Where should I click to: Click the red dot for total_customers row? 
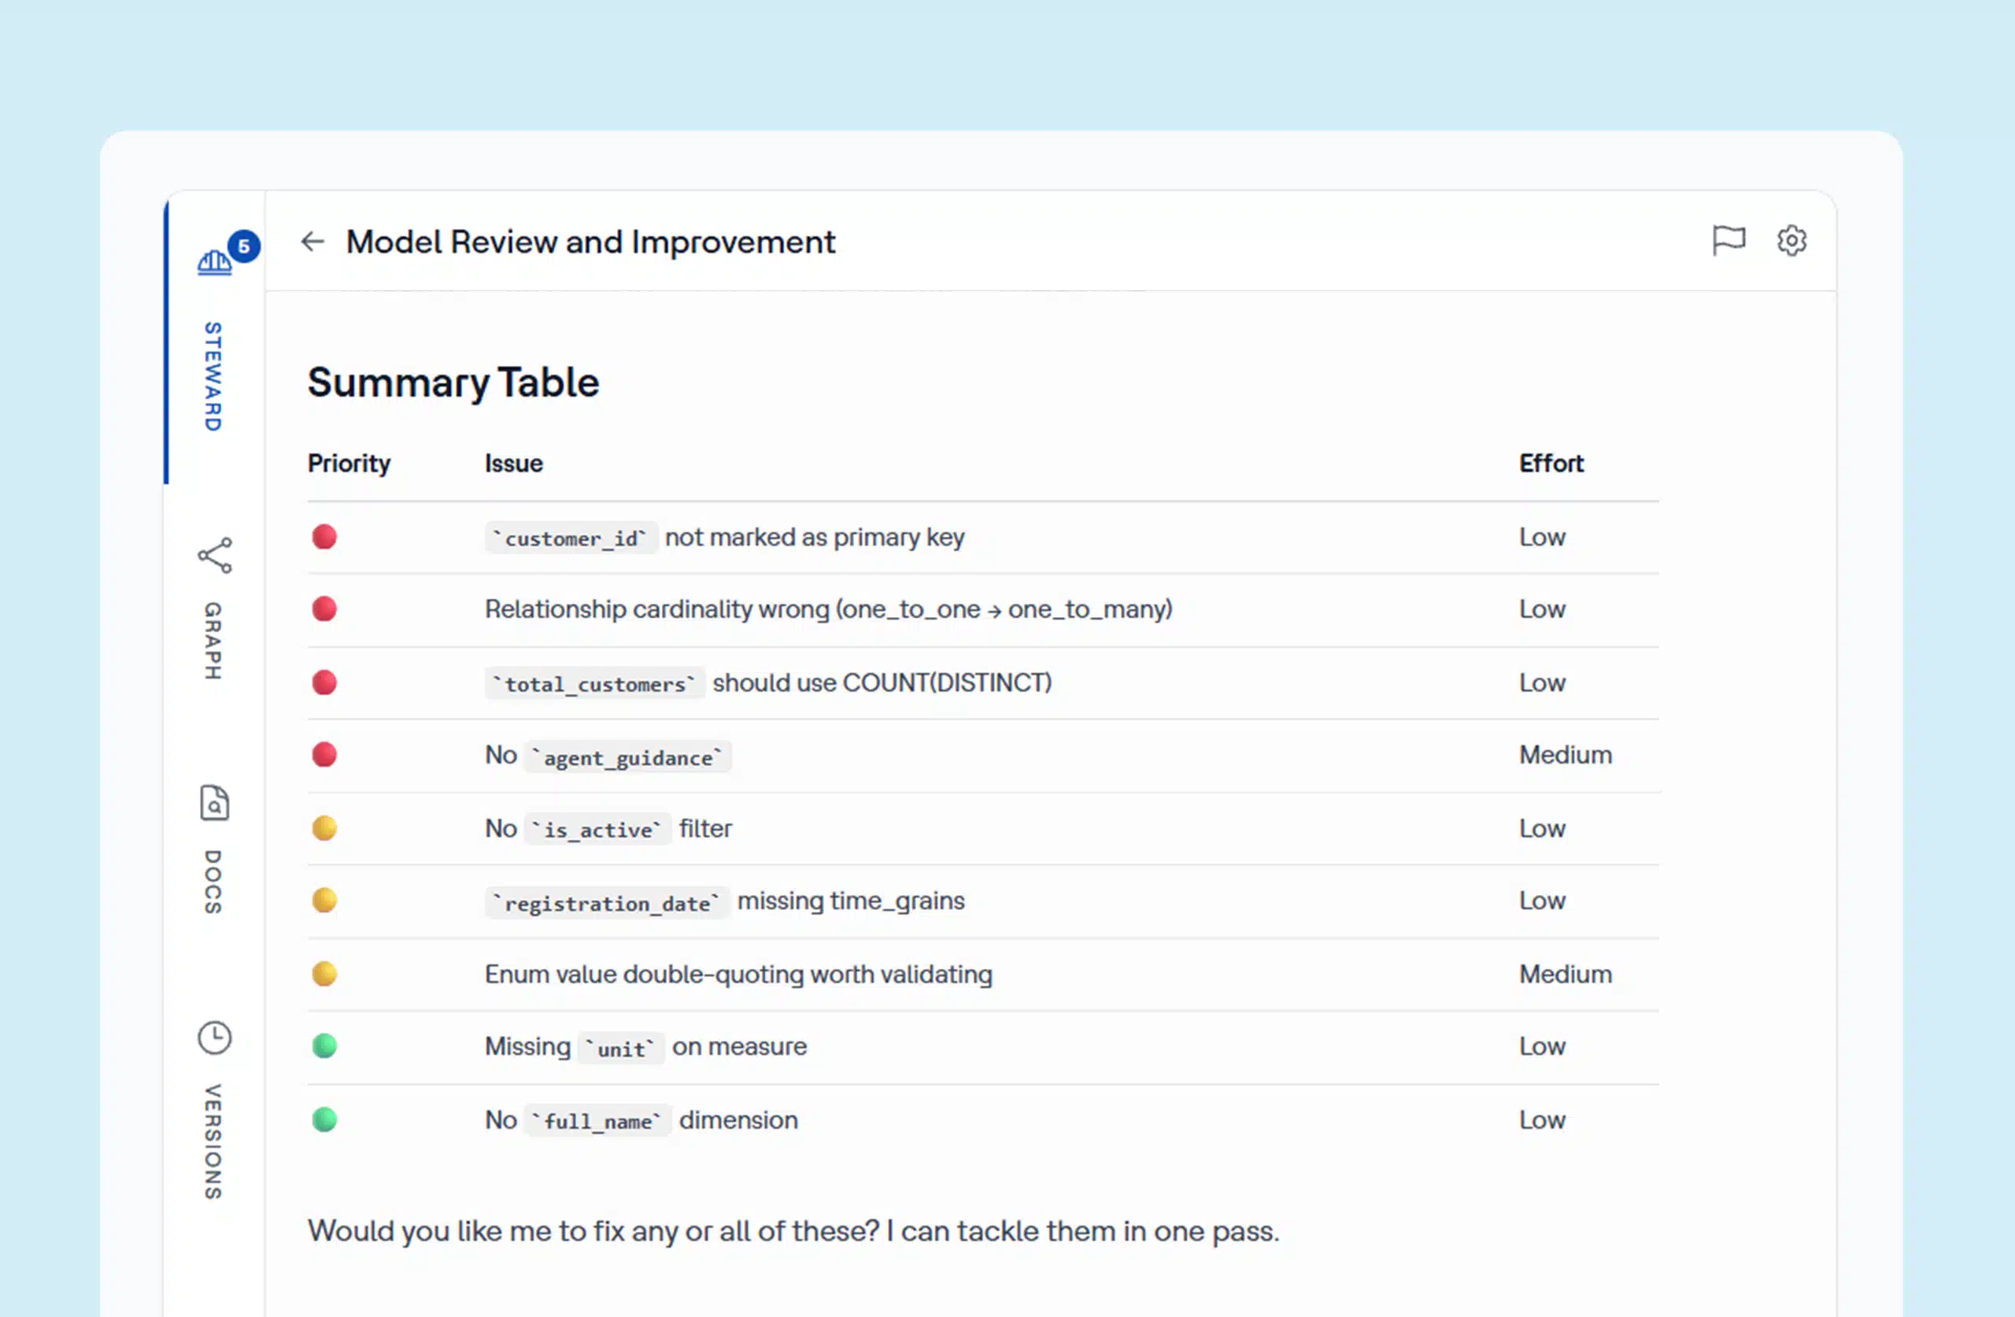tap(324, 683)
